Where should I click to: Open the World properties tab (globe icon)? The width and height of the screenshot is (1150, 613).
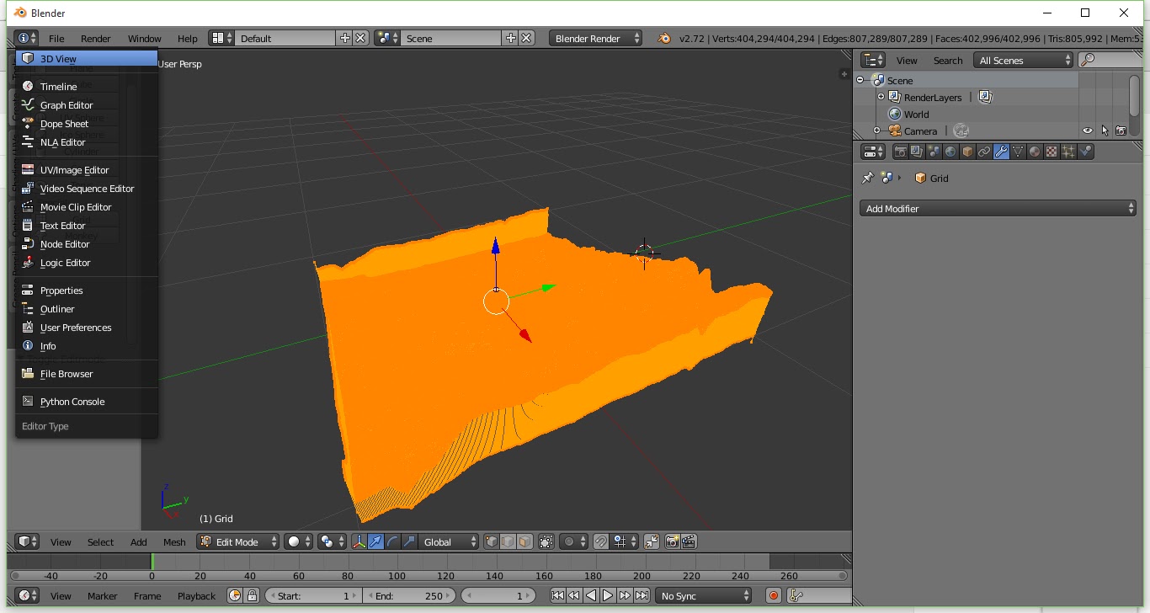(x=950, y=152)
